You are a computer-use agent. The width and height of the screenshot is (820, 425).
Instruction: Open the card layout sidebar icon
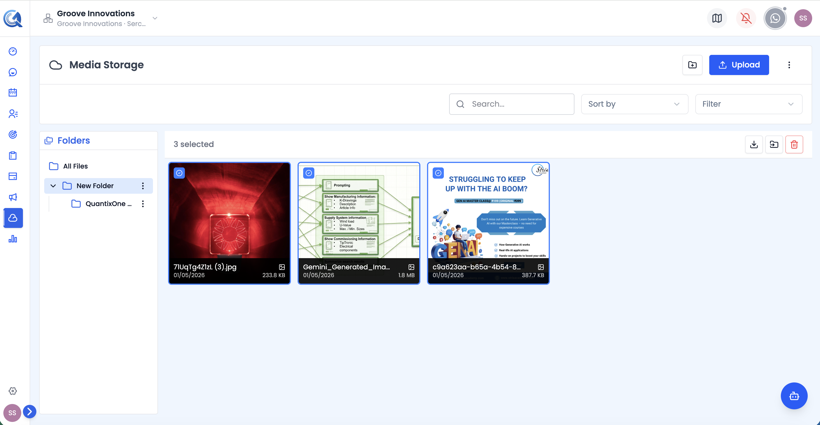(13, 176)
